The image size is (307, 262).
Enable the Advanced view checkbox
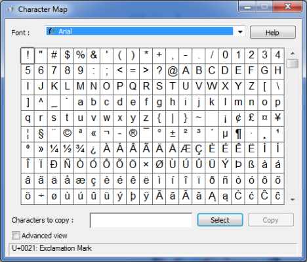tap(16, 236)
